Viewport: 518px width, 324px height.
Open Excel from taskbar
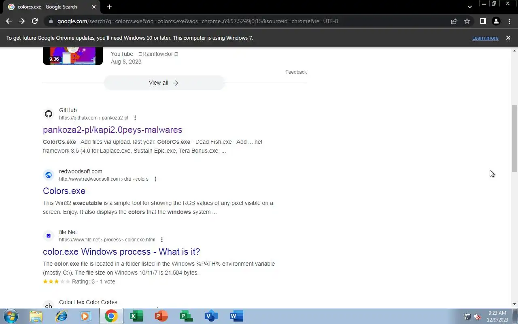click(x=136, y=316)
